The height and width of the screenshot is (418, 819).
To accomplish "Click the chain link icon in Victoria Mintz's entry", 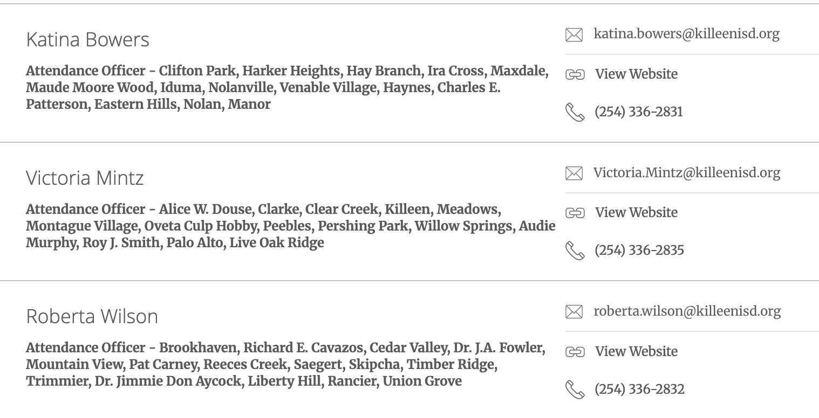I will [575, 213].
